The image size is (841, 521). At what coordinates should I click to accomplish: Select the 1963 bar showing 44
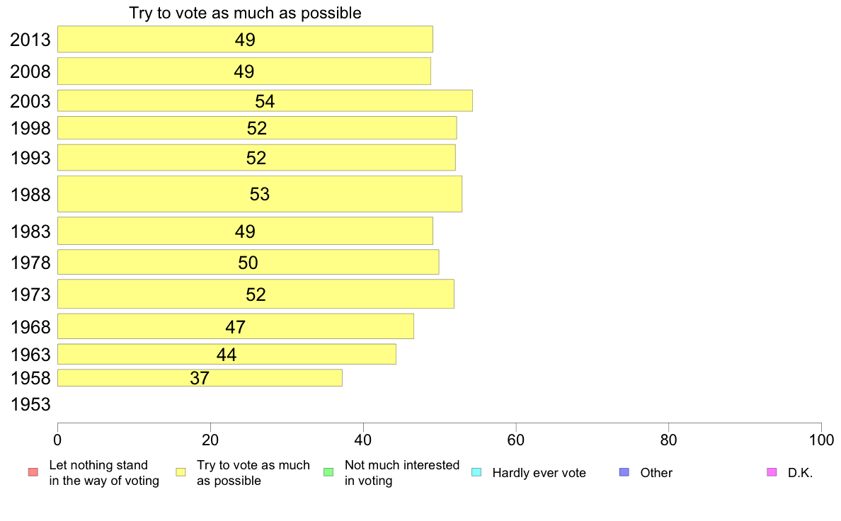tap(227, 355)
